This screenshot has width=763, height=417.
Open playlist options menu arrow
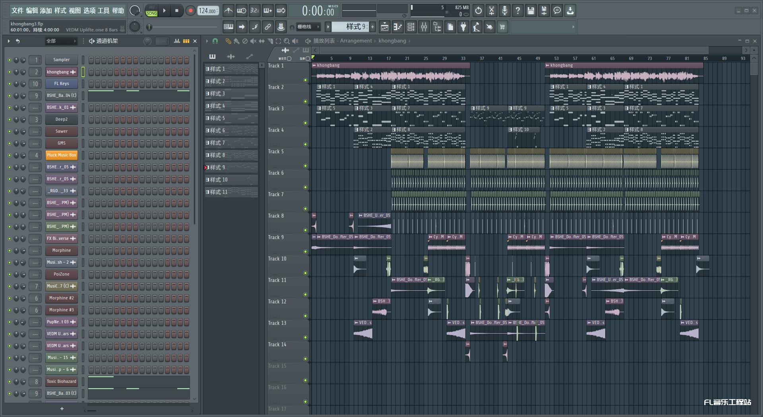[207, 41]
